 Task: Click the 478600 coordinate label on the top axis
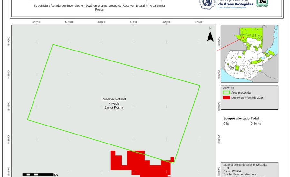coord(101,22)
